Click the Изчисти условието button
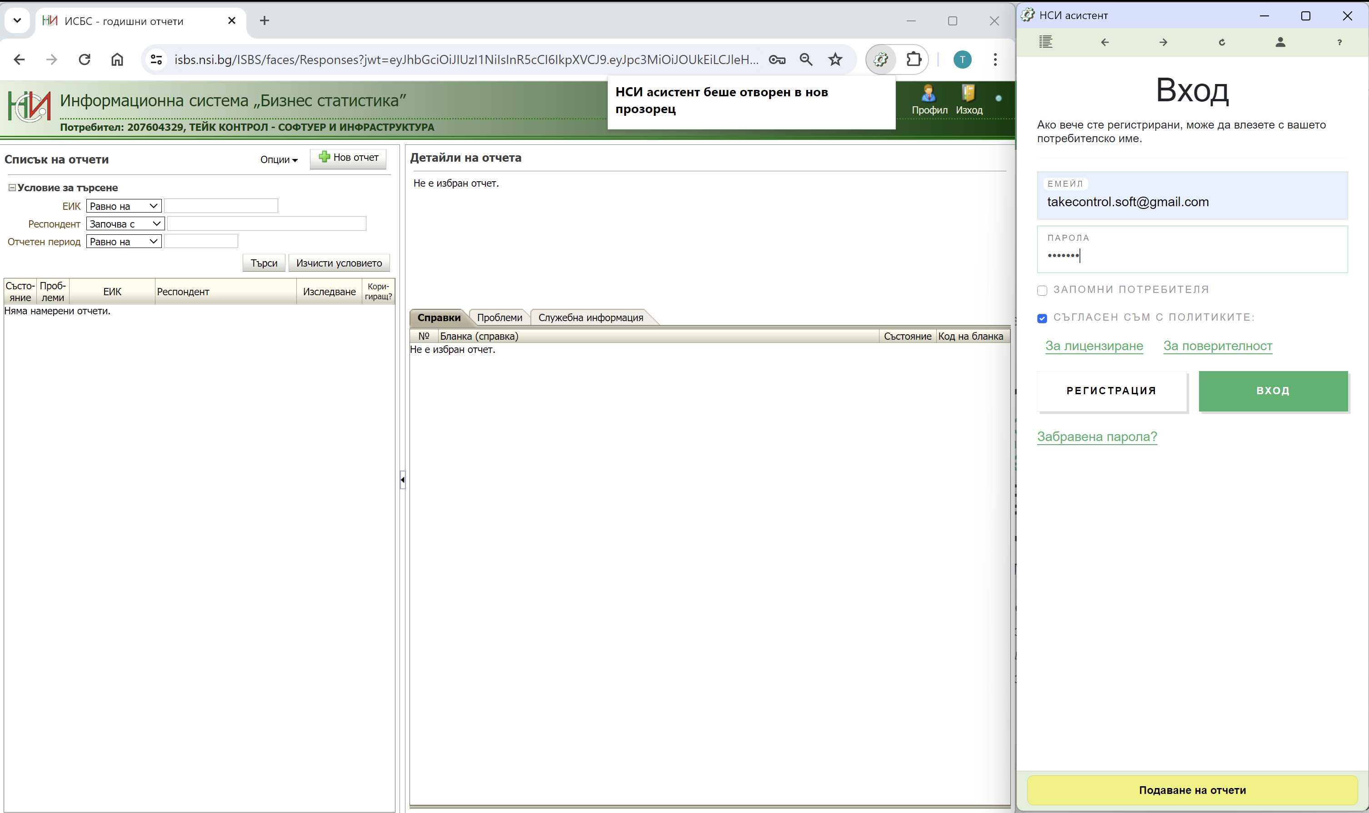The width and height of the screenshot is (1369, 813). click(x=339, y=263)
